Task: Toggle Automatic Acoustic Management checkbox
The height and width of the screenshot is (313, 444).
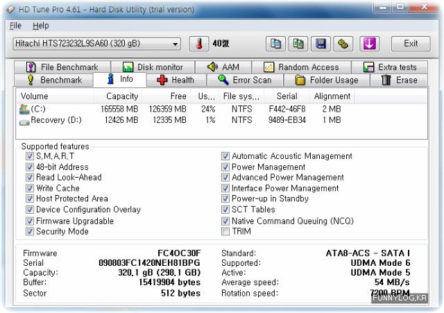Action: [x=225, y=156]
